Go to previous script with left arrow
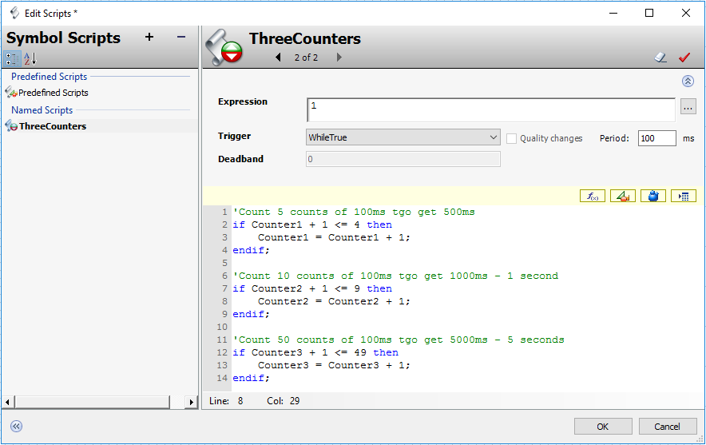This screenshot has width=706, height=445. click(278, 58)
